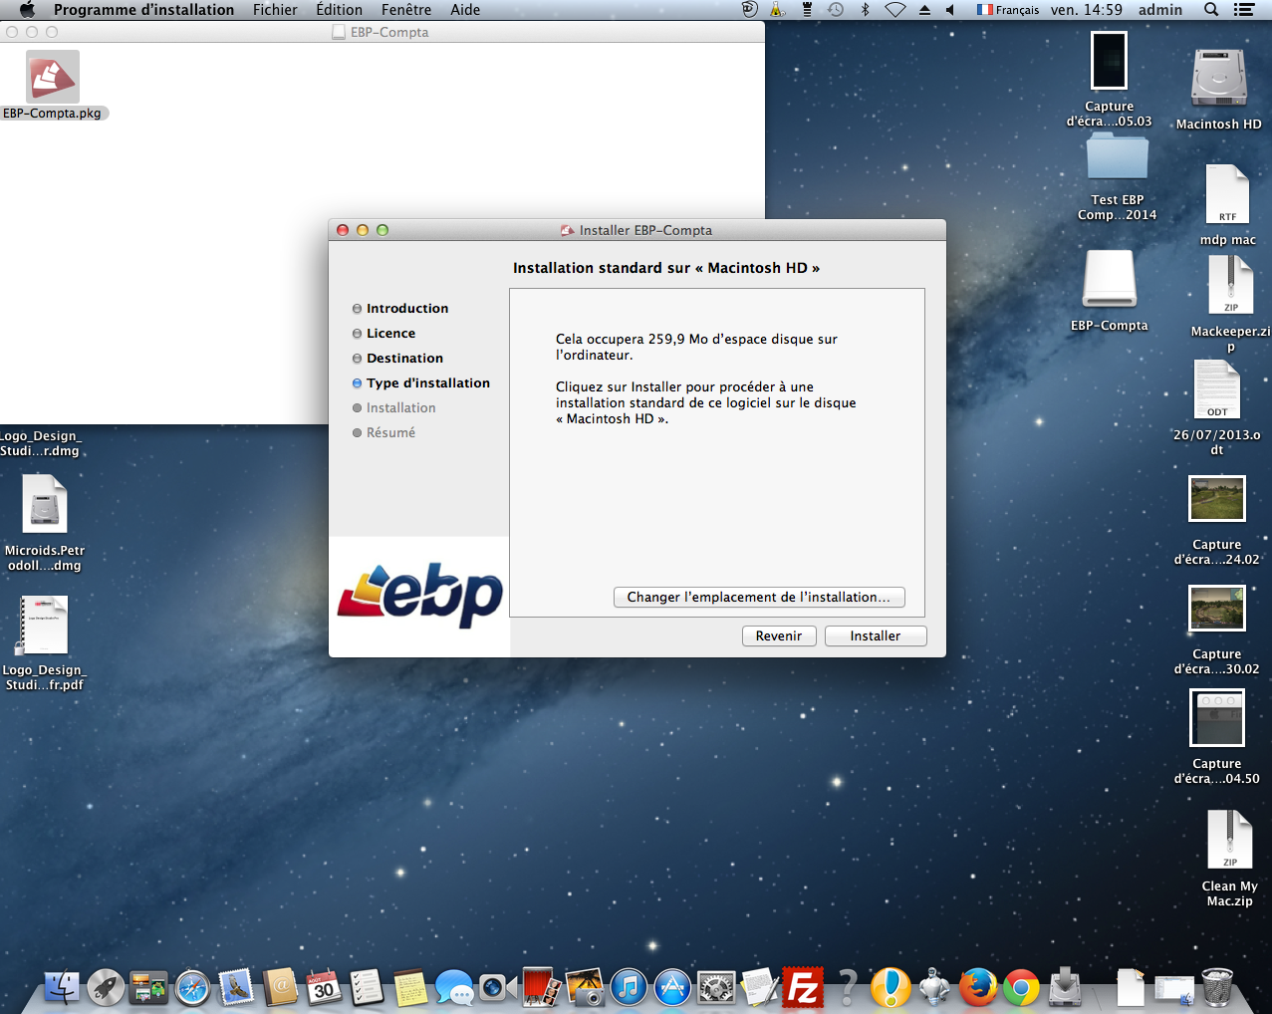Image resolution: width=1272 pixels, height=1014 pixels.
Task: Open the Wi-Fi status menu
Action: 895,10
